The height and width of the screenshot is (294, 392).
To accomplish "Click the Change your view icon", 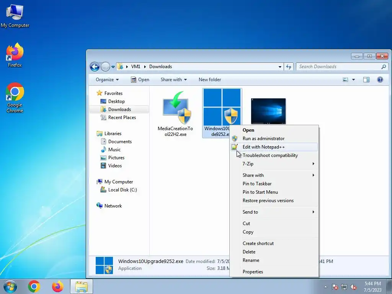I will (x=345, y=80).
